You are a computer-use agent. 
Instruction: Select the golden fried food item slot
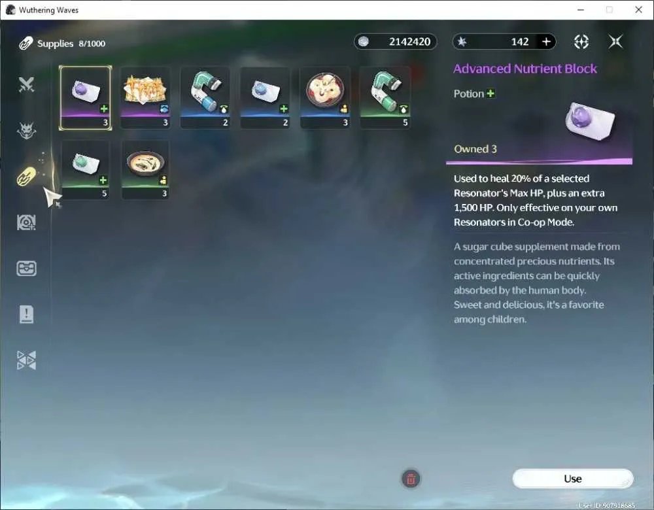tap(145, 97)
